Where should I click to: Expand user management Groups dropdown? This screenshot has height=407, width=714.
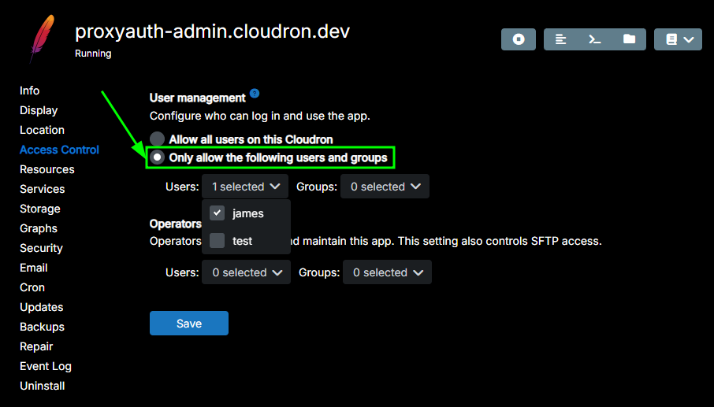385,187
